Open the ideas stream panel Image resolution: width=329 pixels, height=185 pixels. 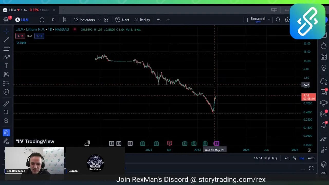pyautogui.click(x=324, y=103)
